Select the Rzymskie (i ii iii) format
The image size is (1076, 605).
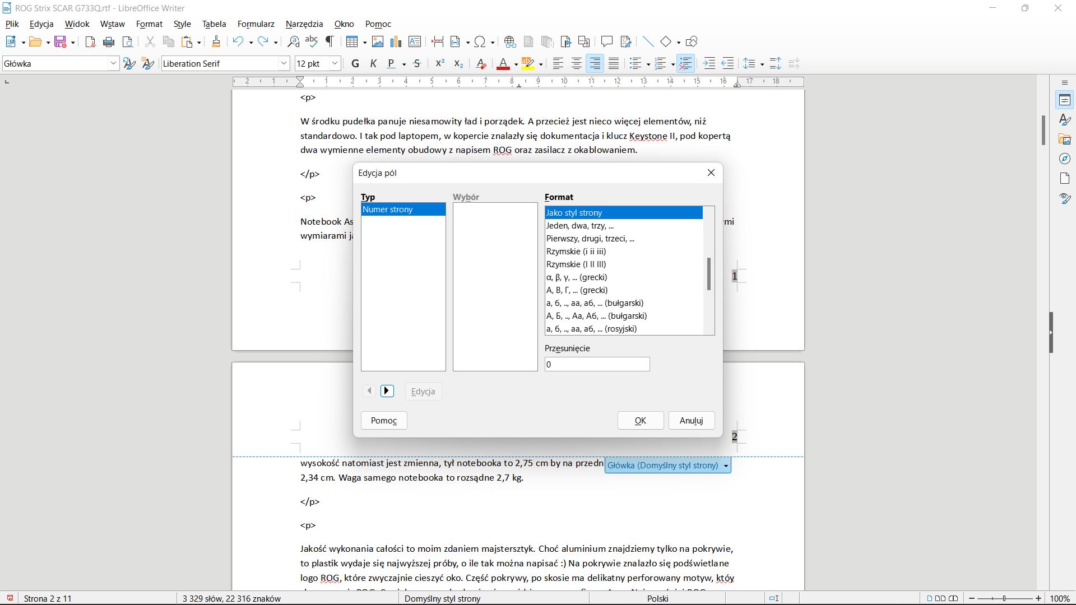tap(576, 251)
